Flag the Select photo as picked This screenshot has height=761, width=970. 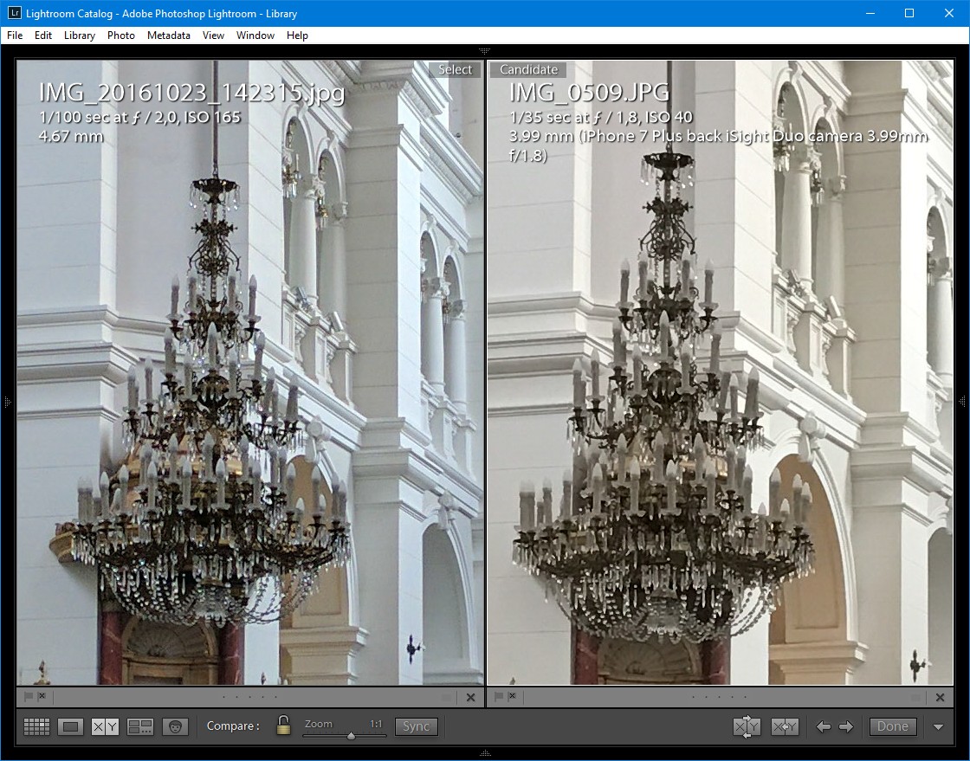[29, 696]
